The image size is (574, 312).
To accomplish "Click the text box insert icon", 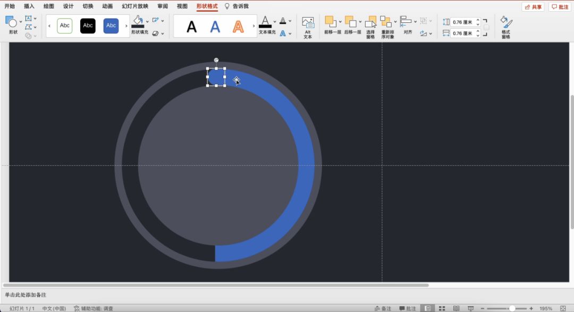I will (28, 18).
